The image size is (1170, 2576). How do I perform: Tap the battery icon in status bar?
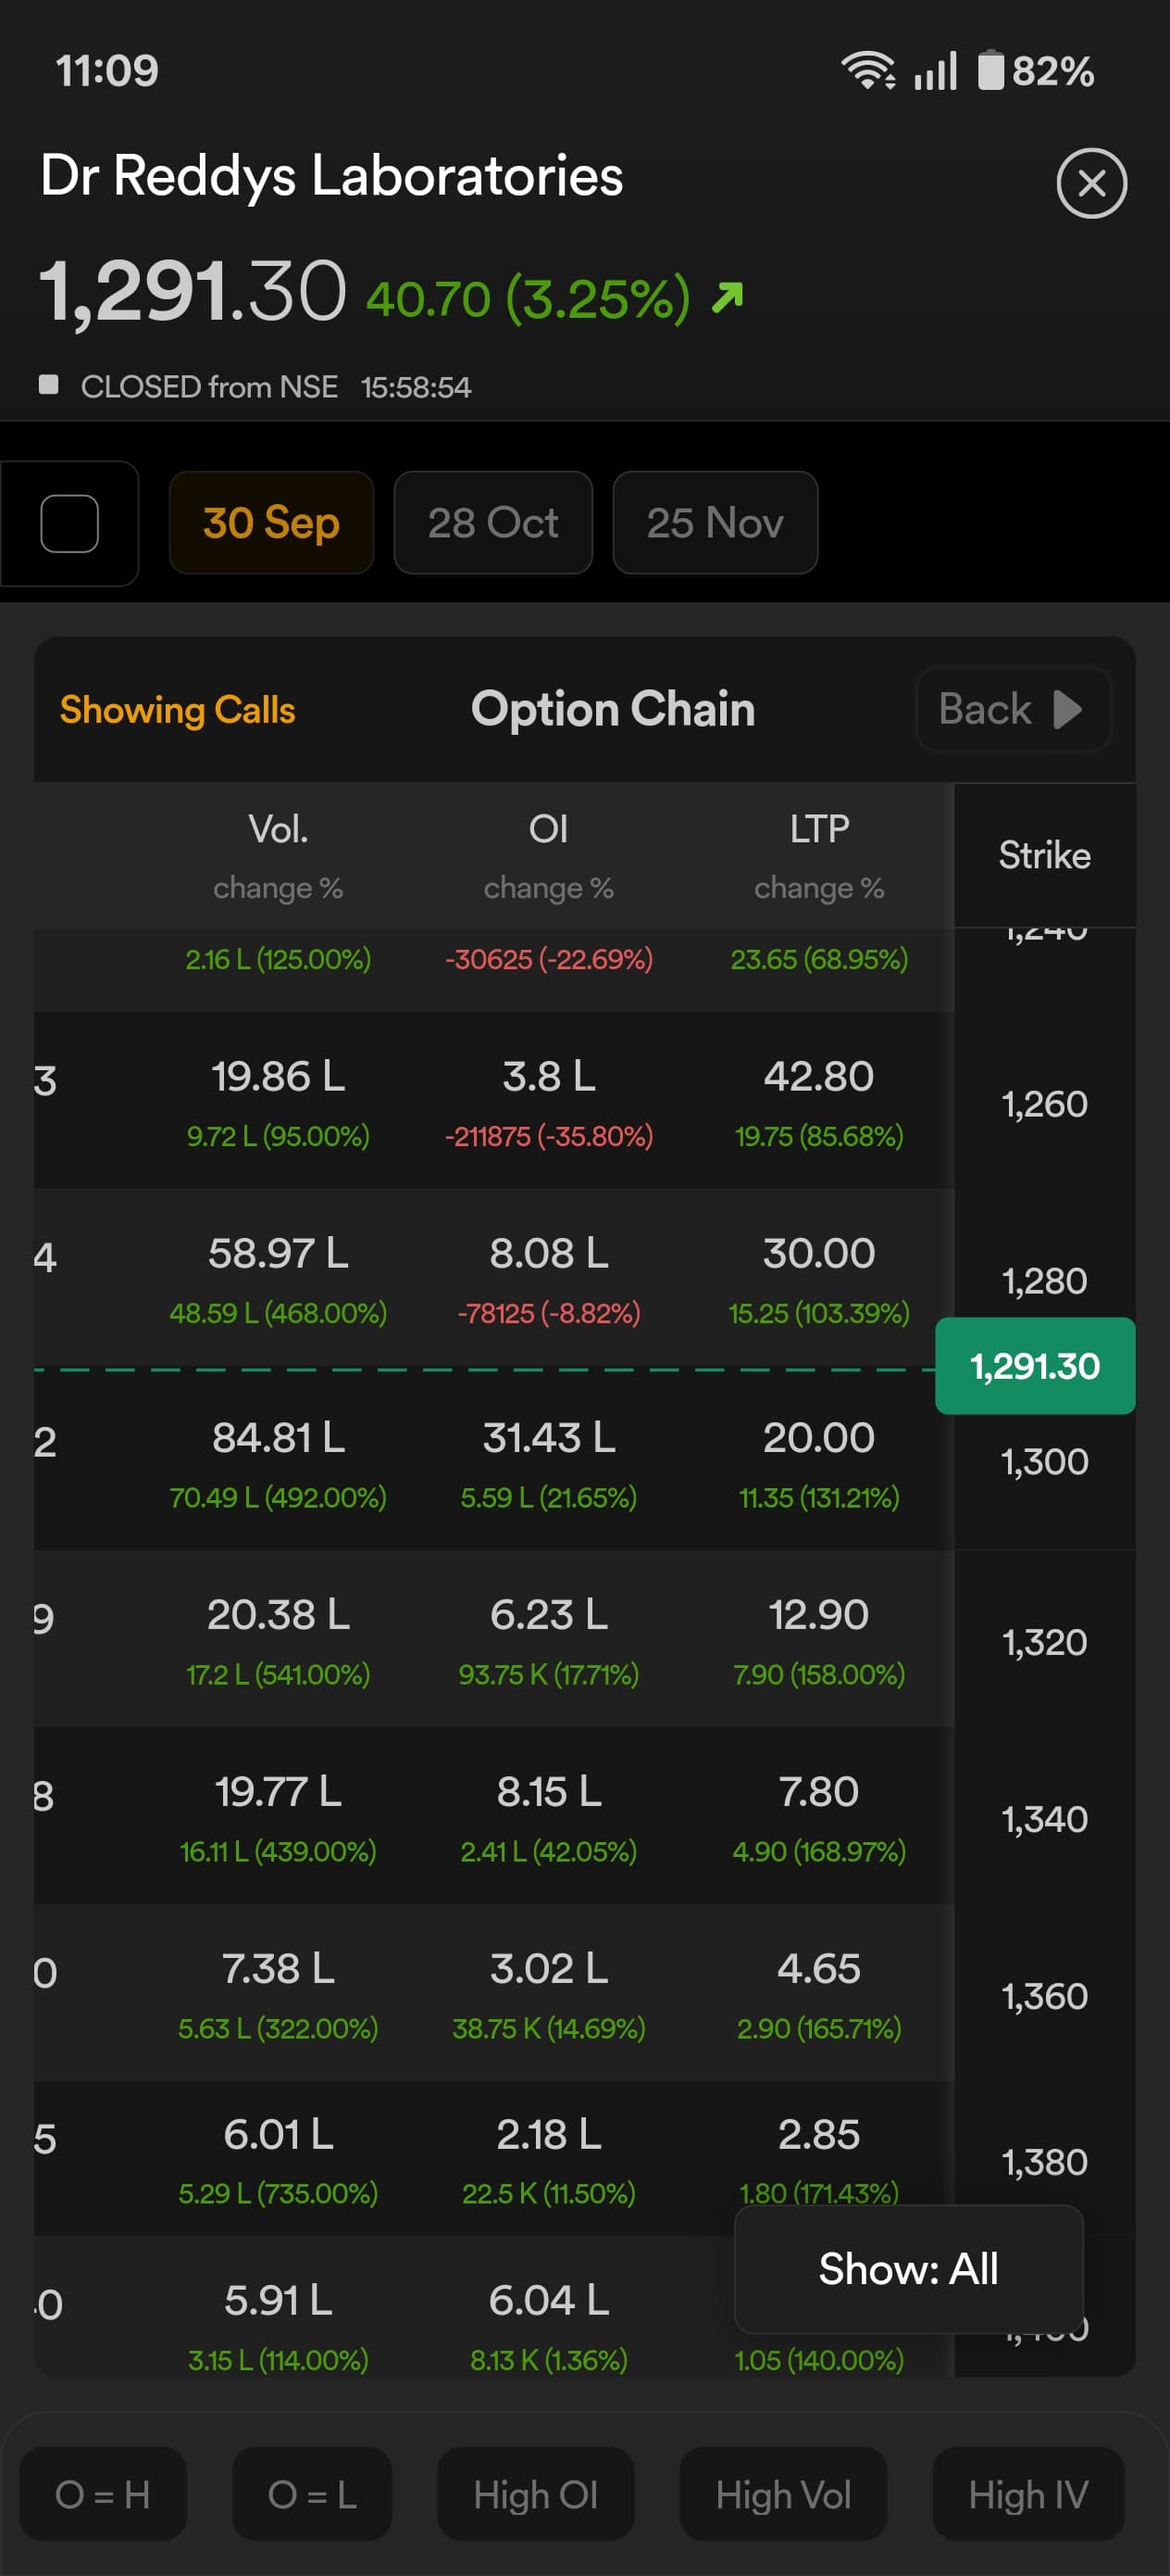click(990, 71)
